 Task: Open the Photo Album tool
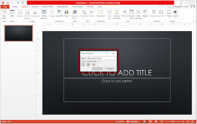(x=44, y=14)
